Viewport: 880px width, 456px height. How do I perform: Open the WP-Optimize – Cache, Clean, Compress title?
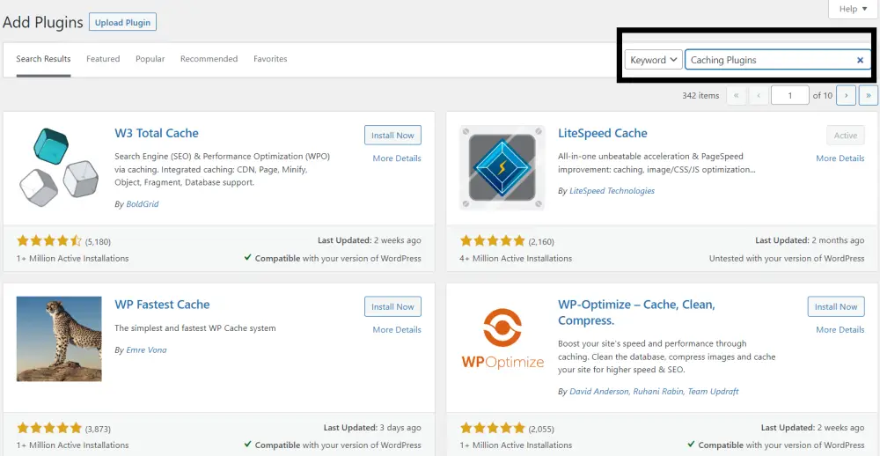[636, 313]
